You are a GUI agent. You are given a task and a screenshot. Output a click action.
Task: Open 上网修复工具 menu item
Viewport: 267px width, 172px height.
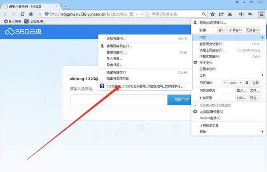point(228,126)
